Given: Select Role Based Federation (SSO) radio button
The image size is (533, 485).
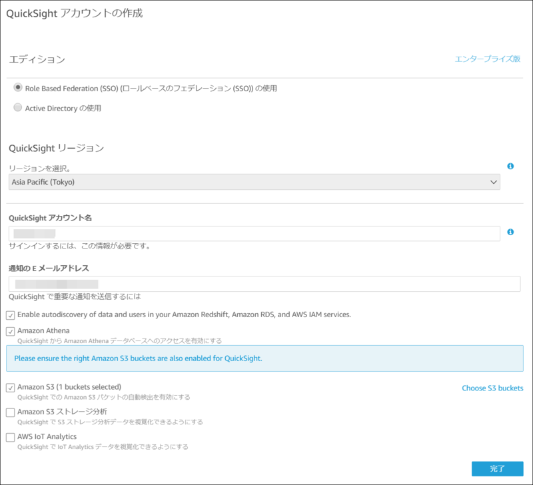Looking at the screenshot, I should [x=18, y=87].
